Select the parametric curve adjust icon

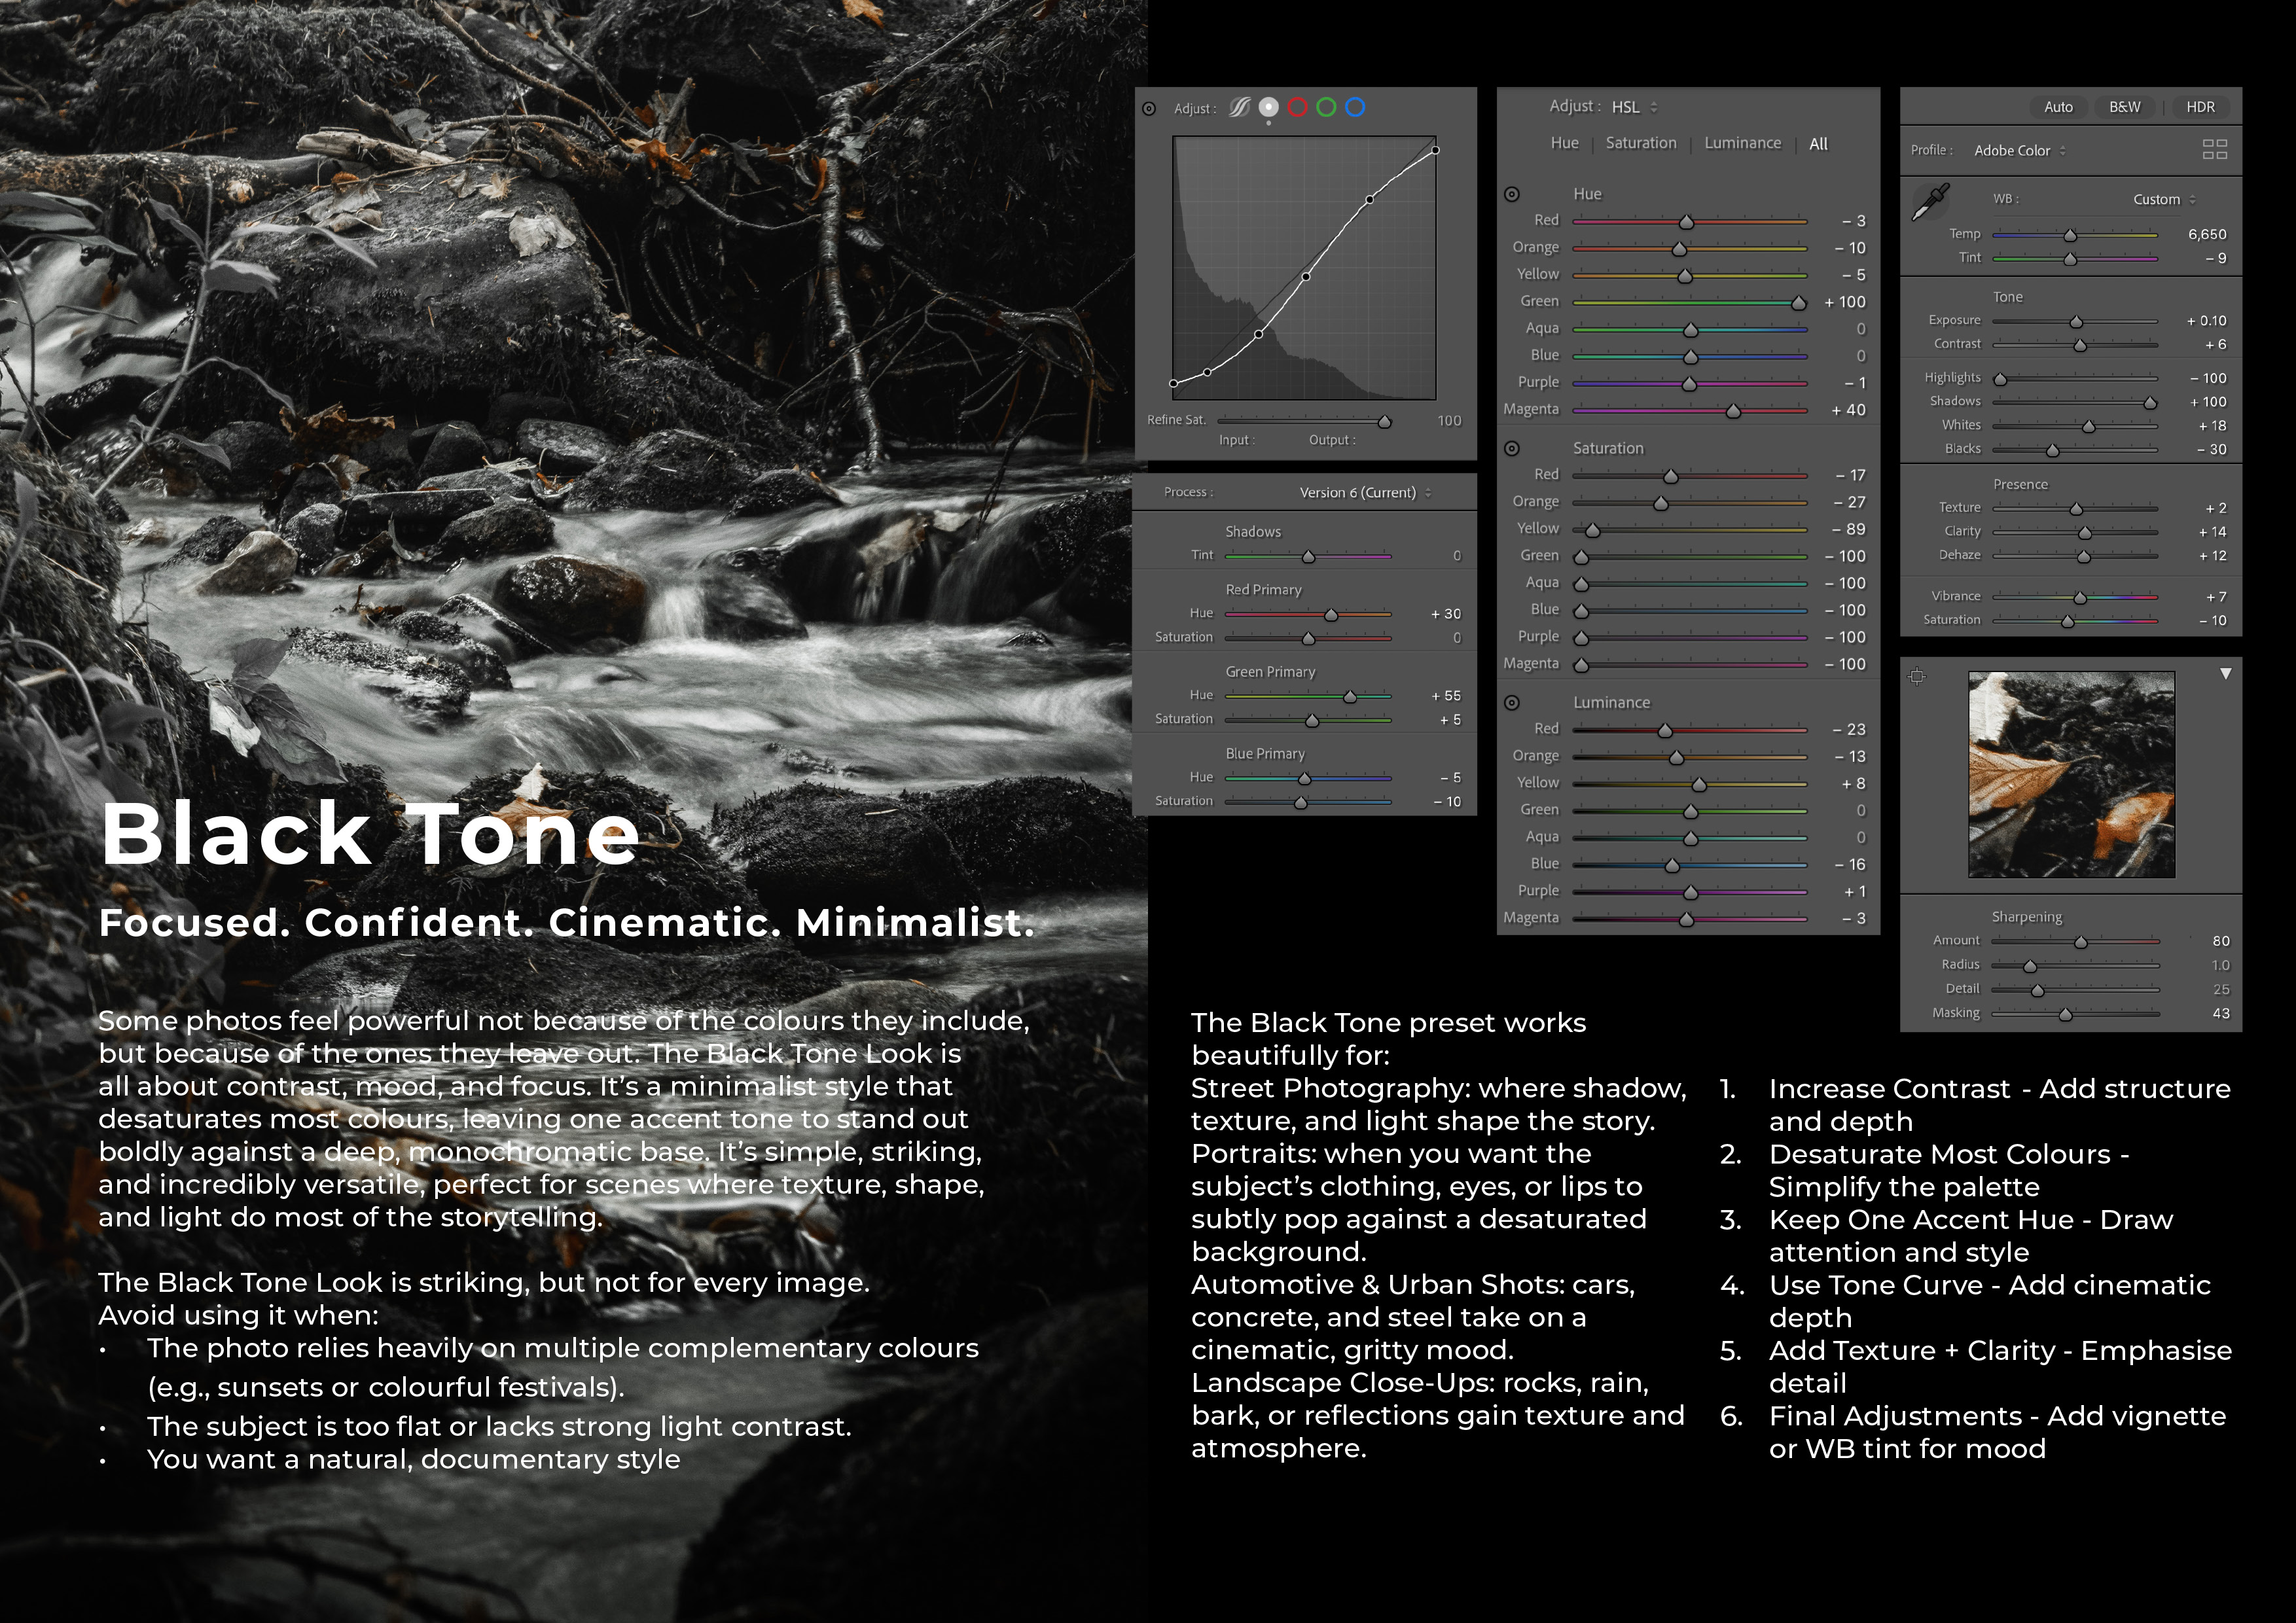[x=1239, y=107]
